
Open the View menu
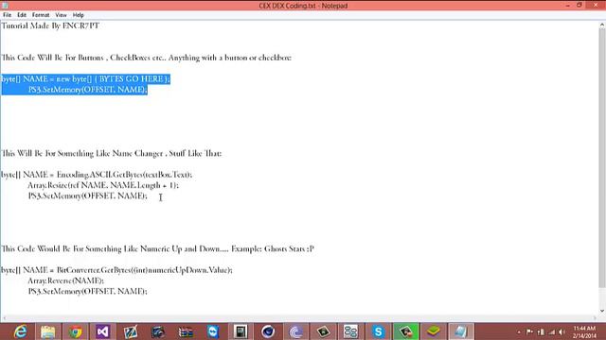tap(61, 15)
